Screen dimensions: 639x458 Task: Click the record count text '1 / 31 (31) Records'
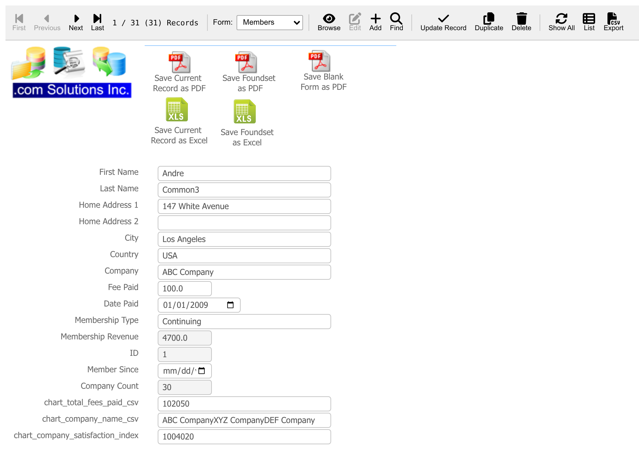tap(155, 23)
